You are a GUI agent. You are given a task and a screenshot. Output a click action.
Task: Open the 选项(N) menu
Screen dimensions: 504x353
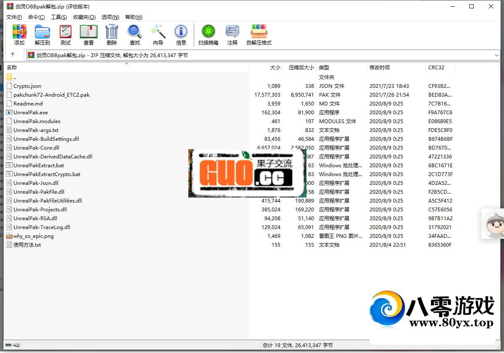[x=110, y=17]
